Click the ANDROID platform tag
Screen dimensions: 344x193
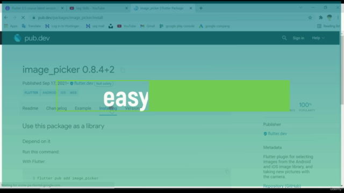[x=49, y=93]
